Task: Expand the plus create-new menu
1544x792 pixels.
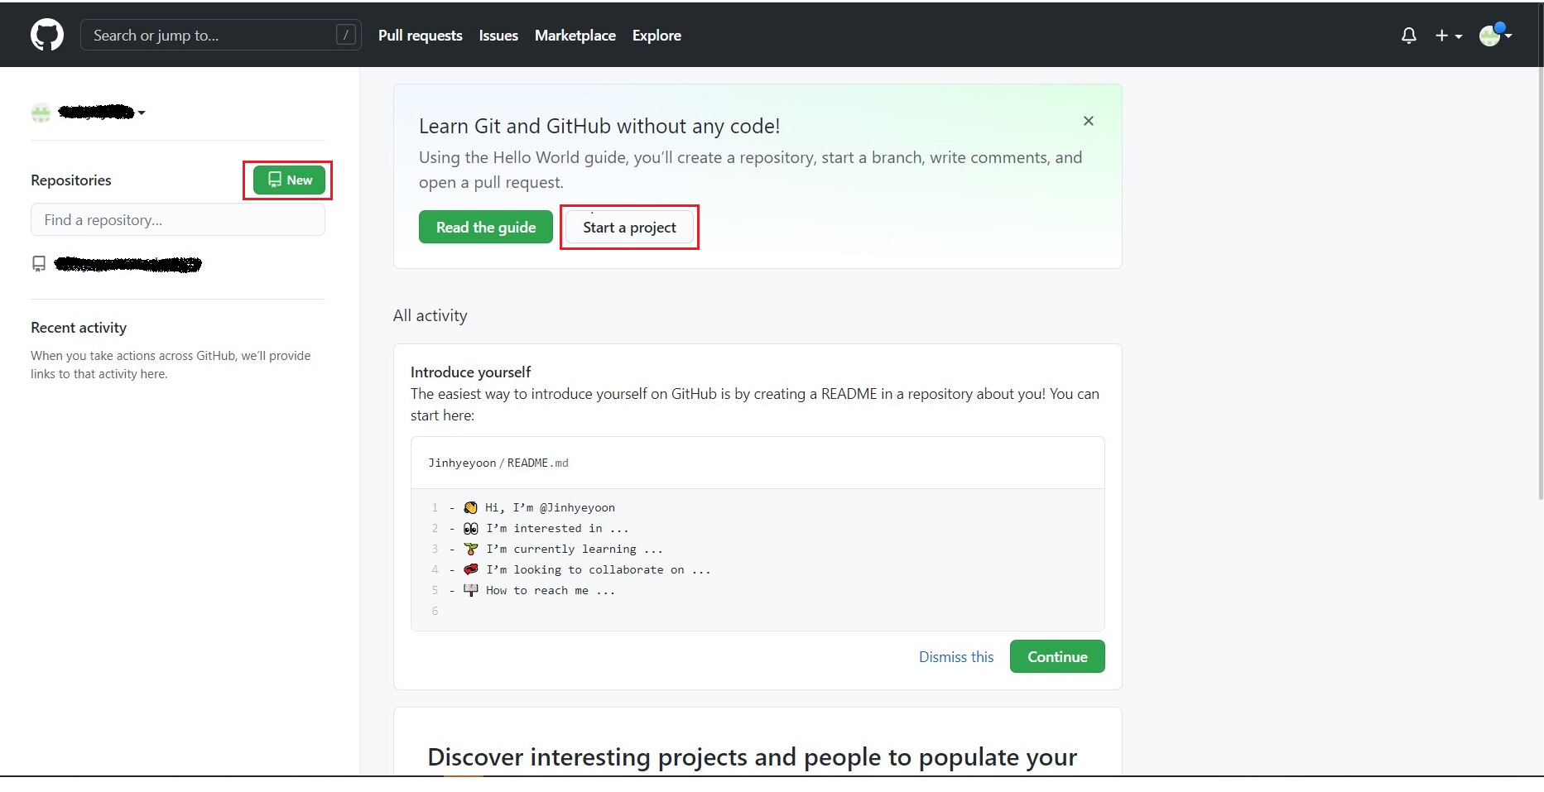Action: click(1449, 36)
